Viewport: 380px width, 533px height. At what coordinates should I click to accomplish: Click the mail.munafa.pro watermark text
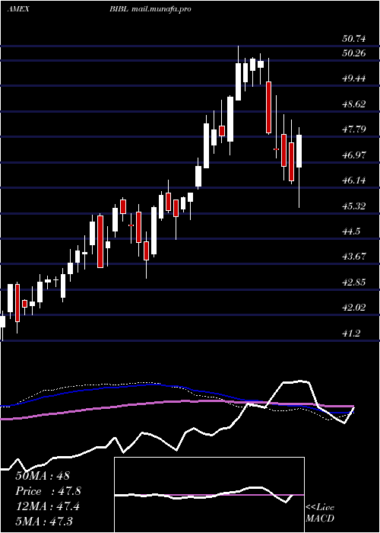(x=160, y=9)
